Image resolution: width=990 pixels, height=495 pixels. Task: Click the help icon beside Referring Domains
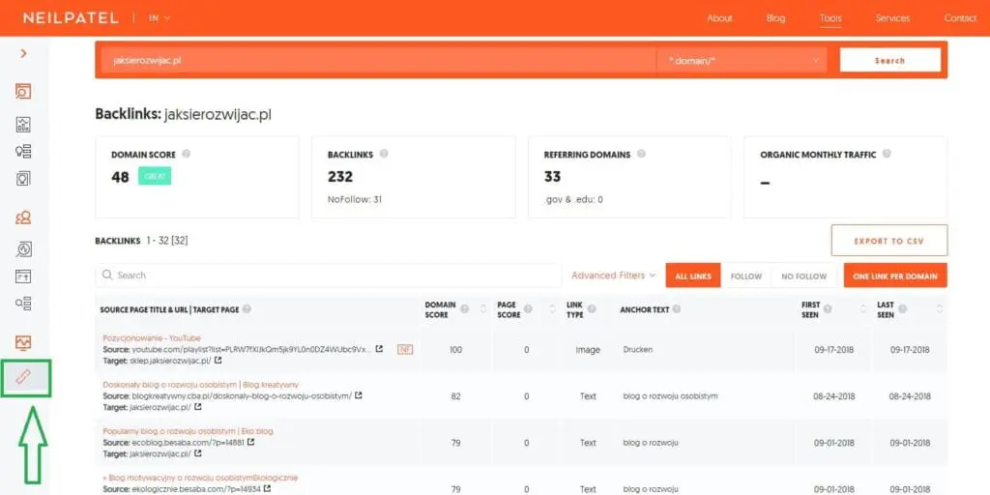(642, 154)
